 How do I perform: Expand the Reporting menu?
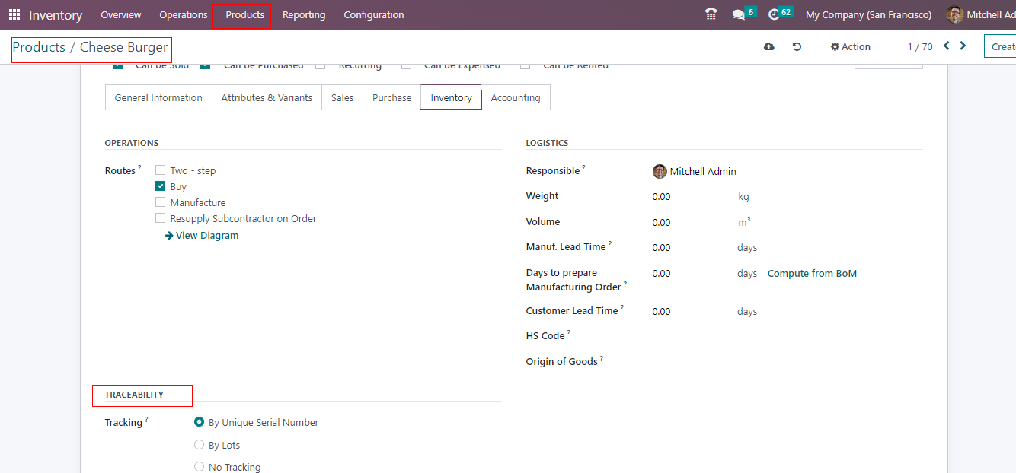click(x=303, y=14)
